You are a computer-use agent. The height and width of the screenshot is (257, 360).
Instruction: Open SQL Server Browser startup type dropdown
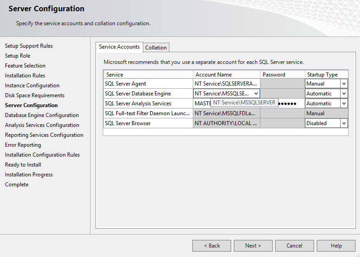coord(344,123)
